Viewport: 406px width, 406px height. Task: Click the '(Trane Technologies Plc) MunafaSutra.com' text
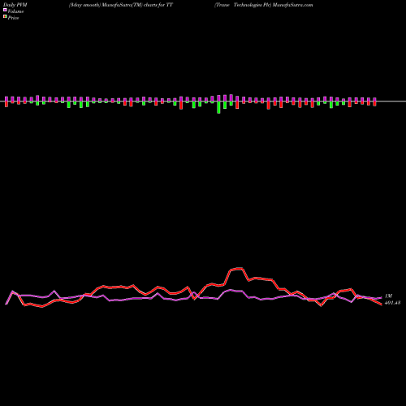(264, 5)
